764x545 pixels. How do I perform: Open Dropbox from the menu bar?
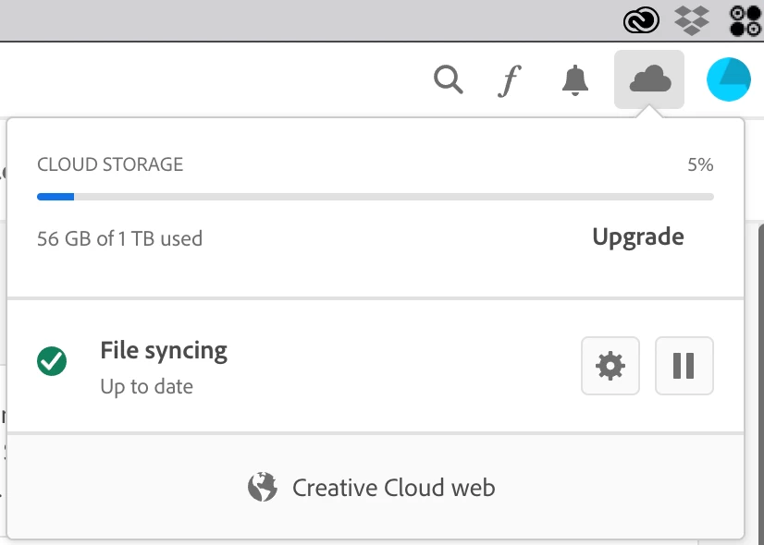[692, 20]
